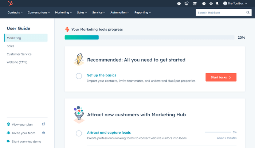
Task: Click the video camera icon for overview demo
Action: (x=8, y=141)
